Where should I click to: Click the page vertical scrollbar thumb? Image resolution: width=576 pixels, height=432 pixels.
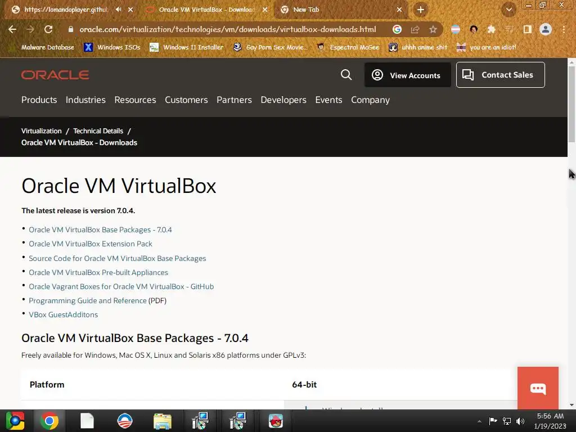(x=571, y=105)
